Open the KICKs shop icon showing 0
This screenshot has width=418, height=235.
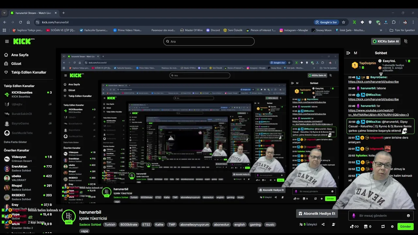click(x=367, y=227)
